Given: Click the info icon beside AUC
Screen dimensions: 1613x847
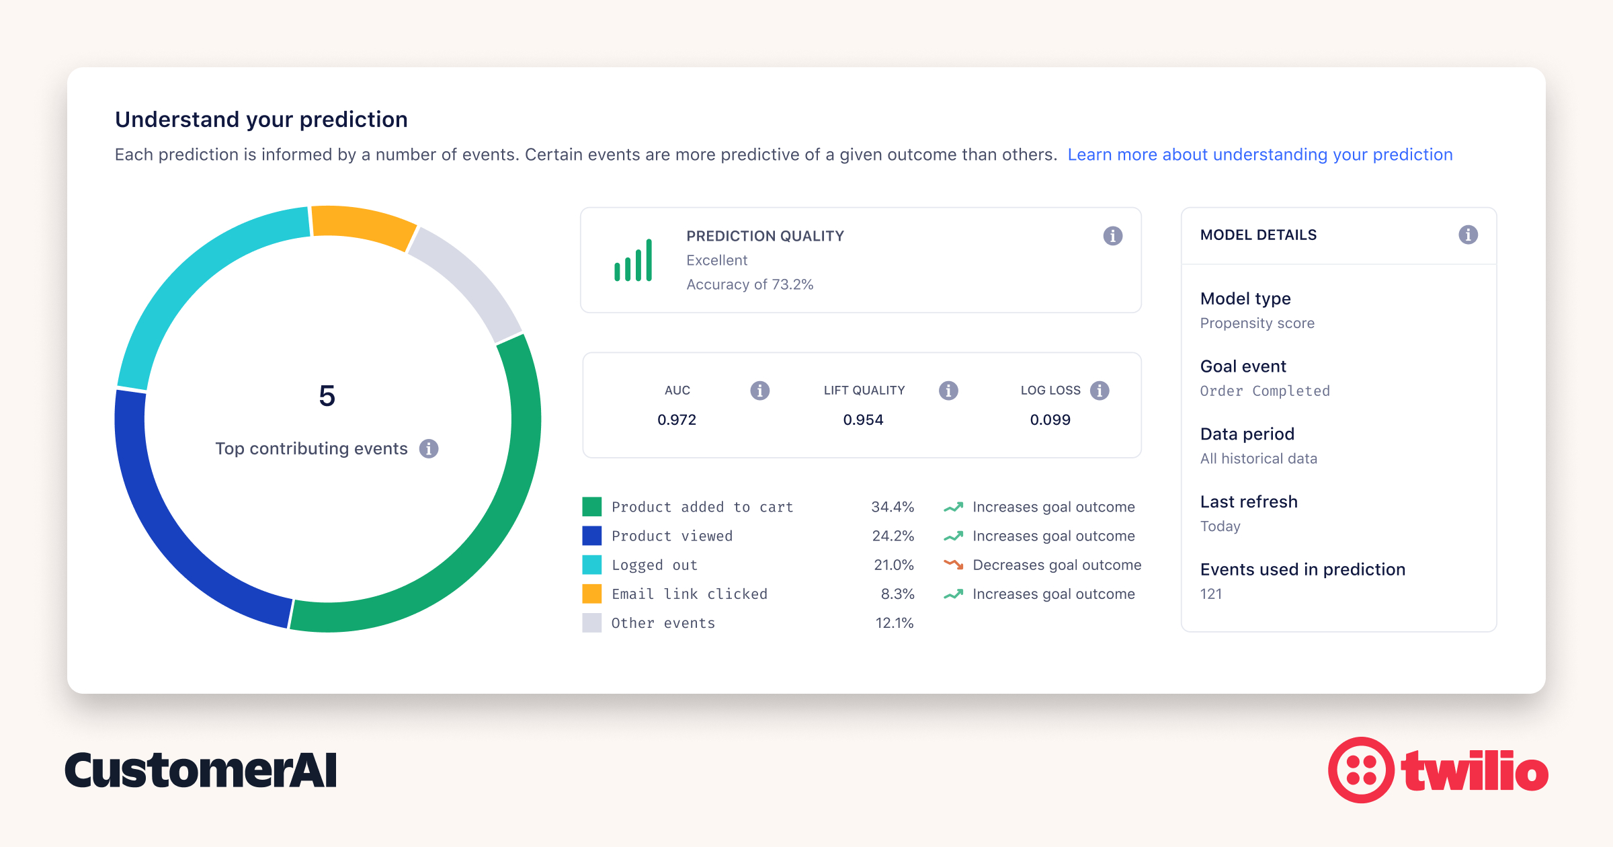Looking at the screenshot, I should [x=759, y=391].
